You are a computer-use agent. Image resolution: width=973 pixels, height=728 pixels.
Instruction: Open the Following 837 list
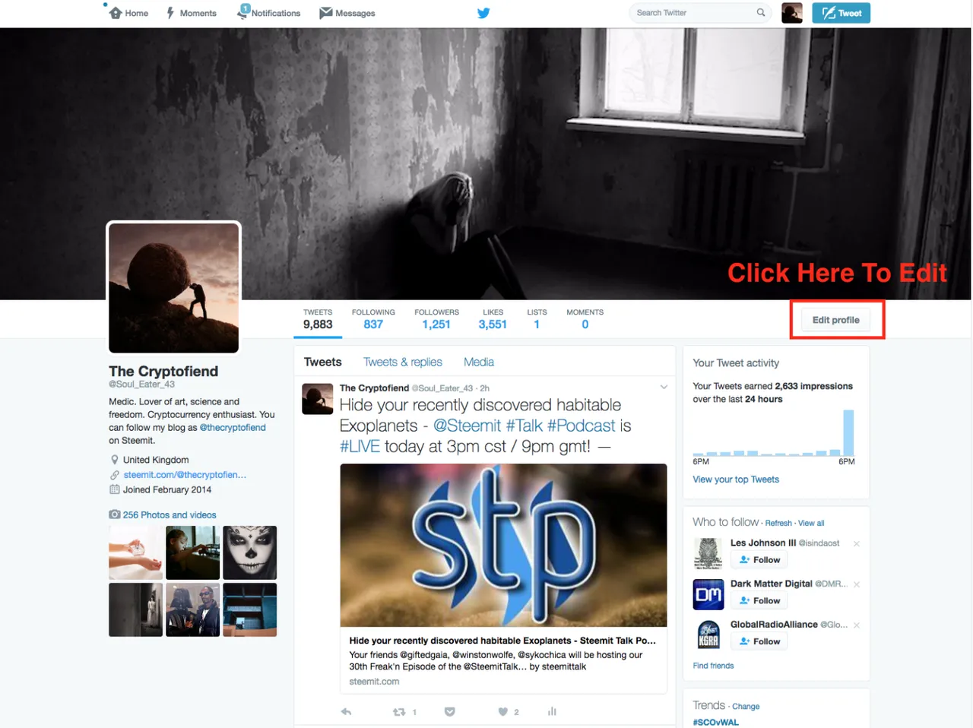(373, 319)
